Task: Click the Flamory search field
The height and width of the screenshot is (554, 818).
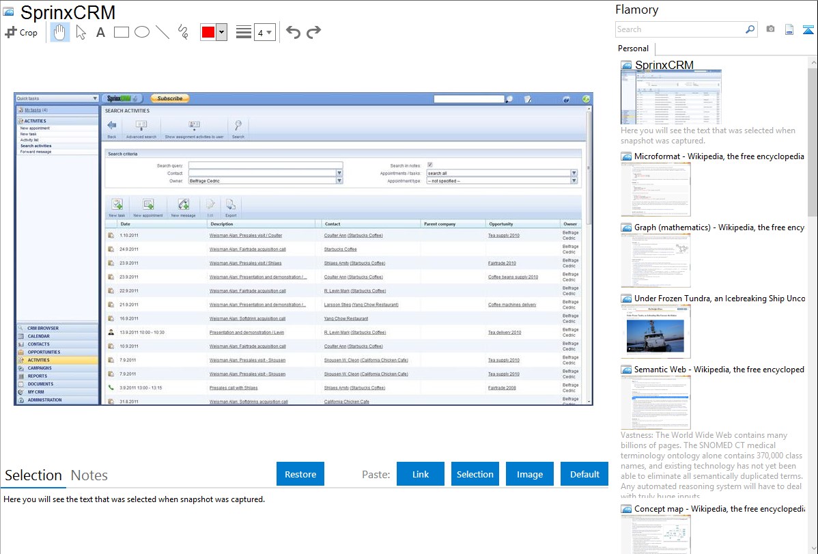Action: point(679,29)
